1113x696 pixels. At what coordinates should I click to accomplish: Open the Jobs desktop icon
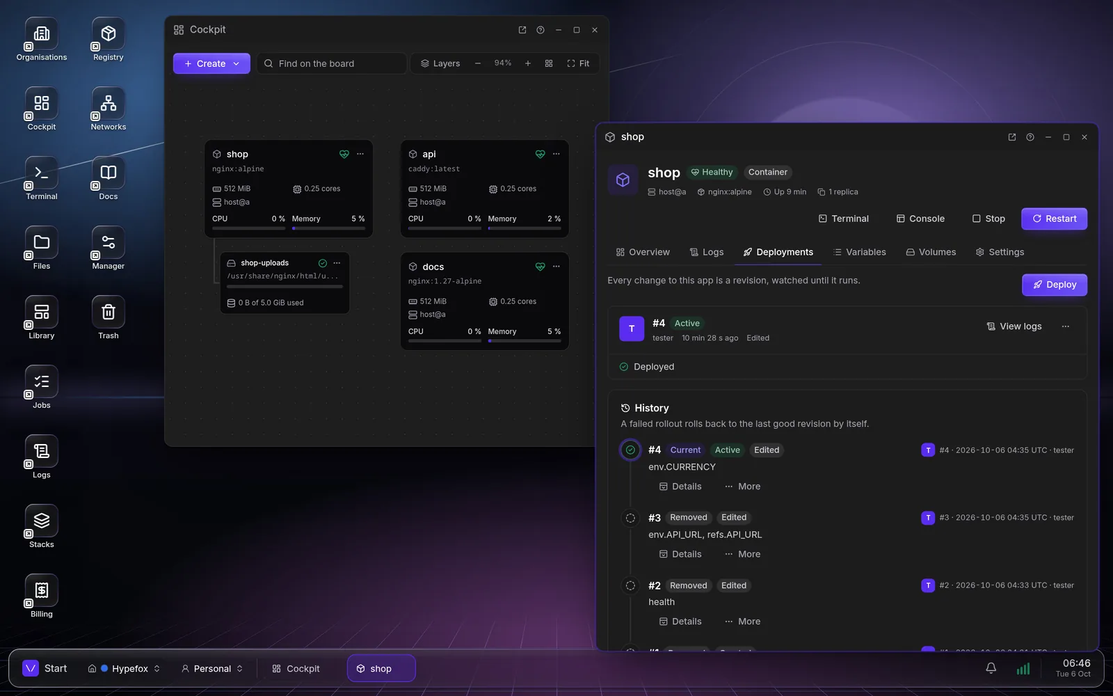[42, 388]
